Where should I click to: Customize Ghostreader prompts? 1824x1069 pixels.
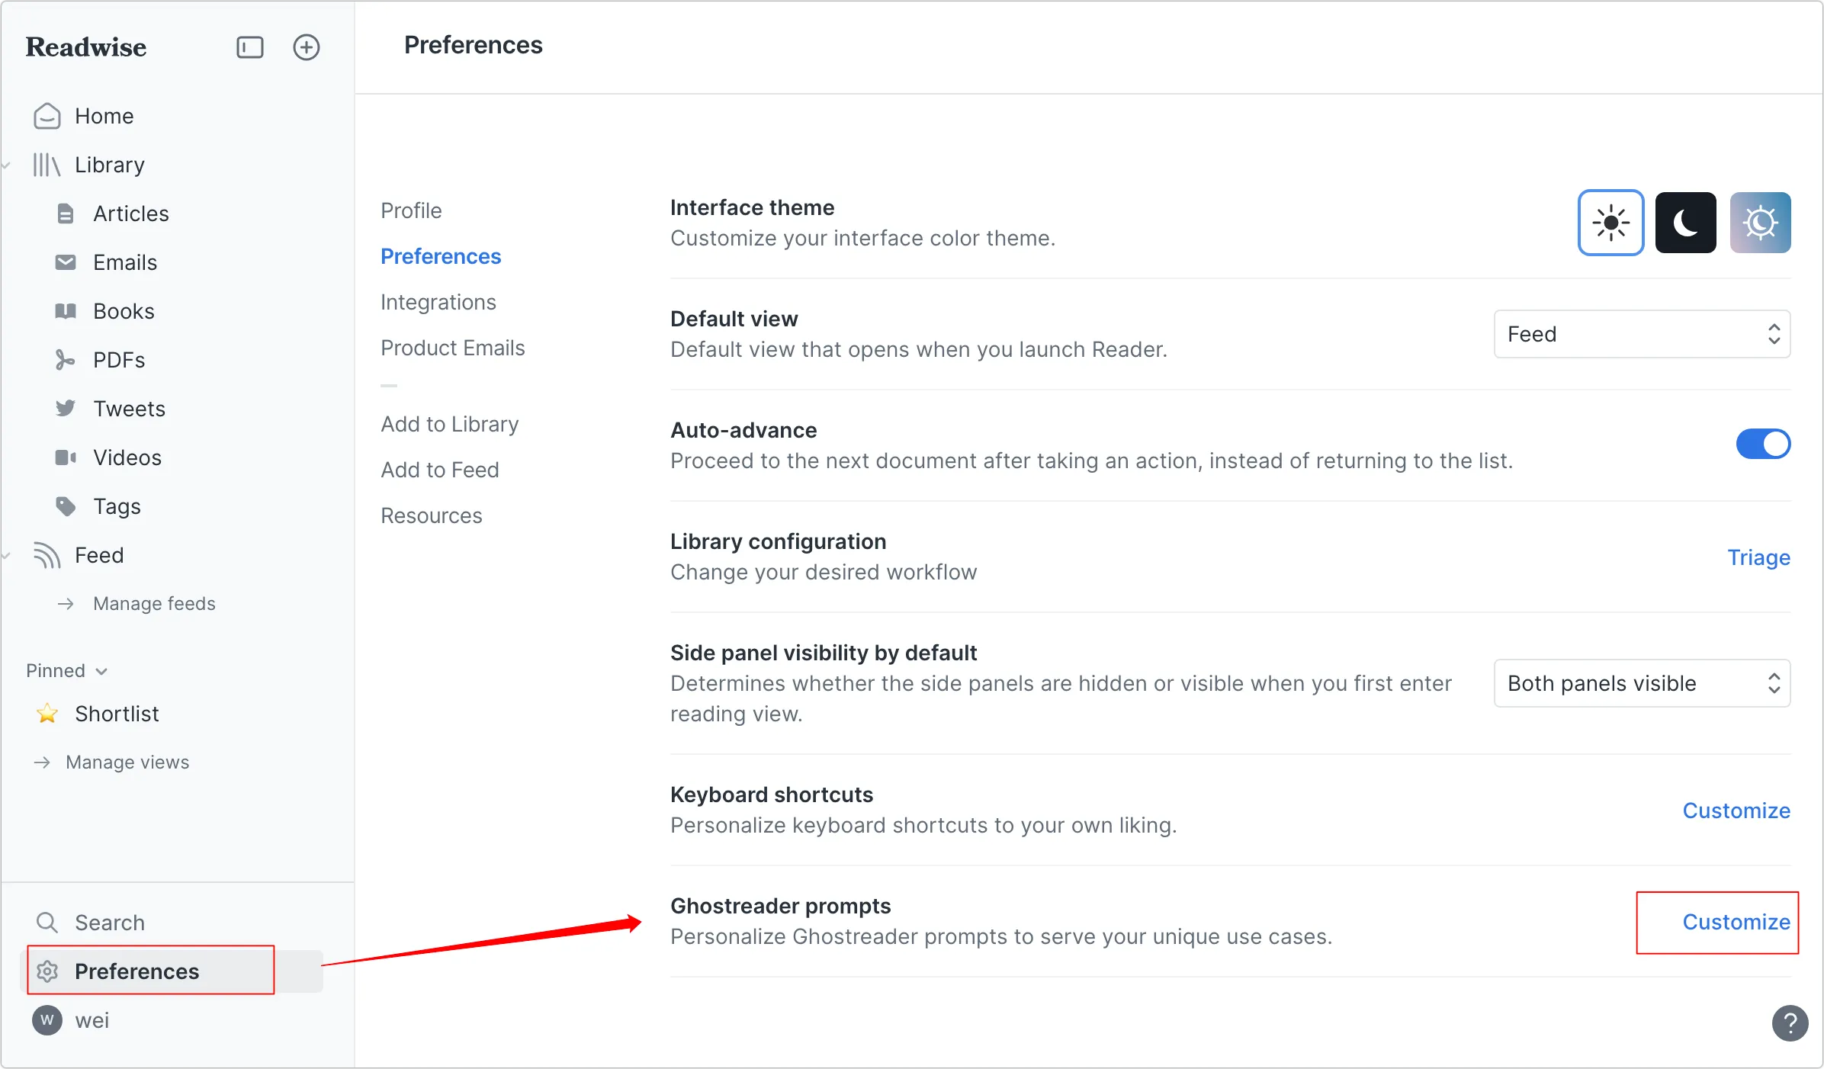[1736, 922]
